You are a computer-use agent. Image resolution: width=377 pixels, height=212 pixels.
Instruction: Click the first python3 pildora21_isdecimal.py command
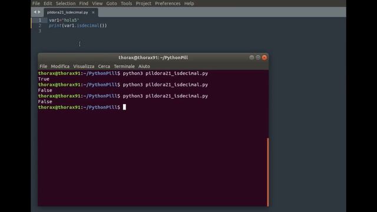pos(166,73)
